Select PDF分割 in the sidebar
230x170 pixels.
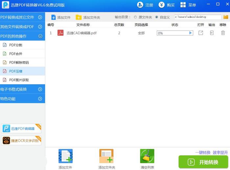22,45
